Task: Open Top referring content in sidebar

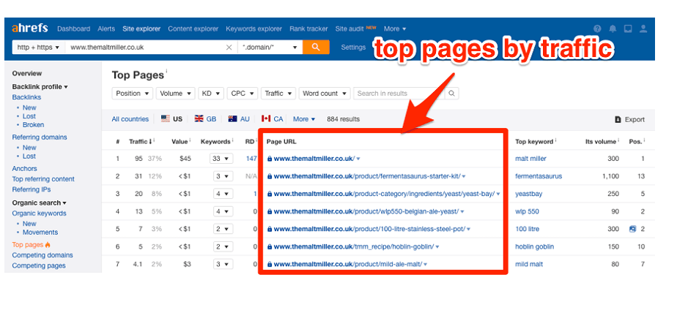Action: tap(43, 179)
